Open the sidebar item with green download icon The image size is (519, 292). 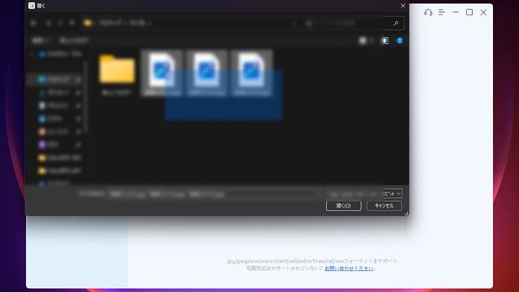(x=55, y=92)
